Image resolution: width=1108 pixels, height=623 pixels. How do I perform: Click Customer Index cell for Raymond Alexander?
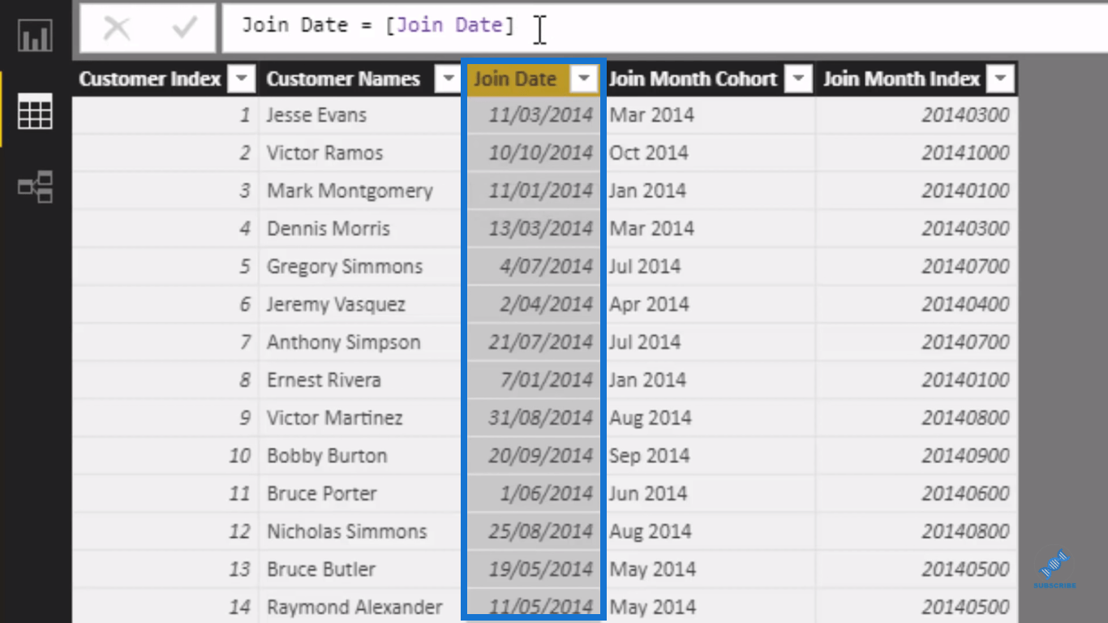coord(165,607)
